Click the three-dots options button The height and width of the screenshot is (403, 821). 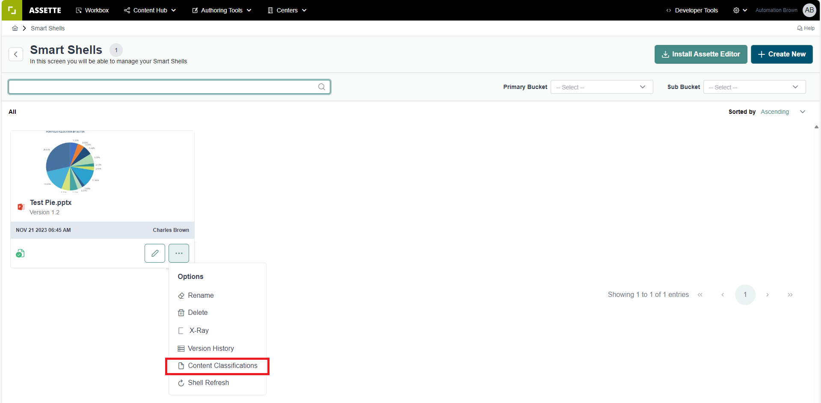tap(179, 253)
